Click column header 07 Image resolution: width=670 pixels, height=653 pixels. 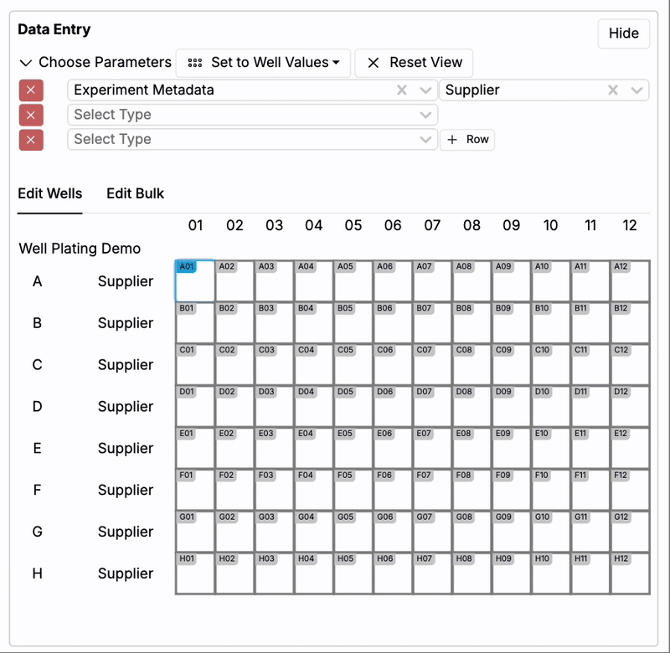(x=432, y=225)
